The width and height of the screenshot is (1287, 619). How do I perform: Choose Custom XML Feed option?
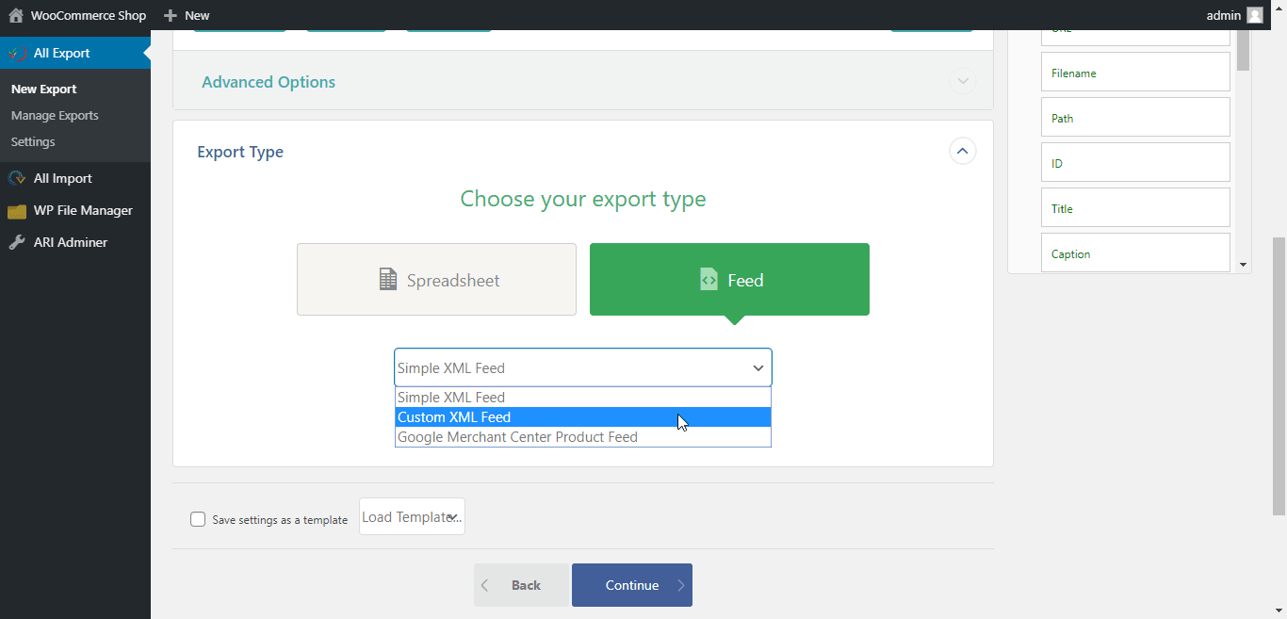pyautogui.click(x=582, y=417)
